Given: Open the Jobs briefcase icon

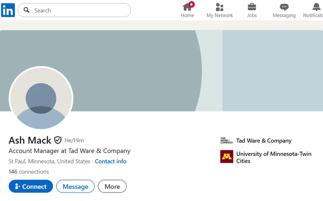Looking at the screenshot, I should click(252, 7).
